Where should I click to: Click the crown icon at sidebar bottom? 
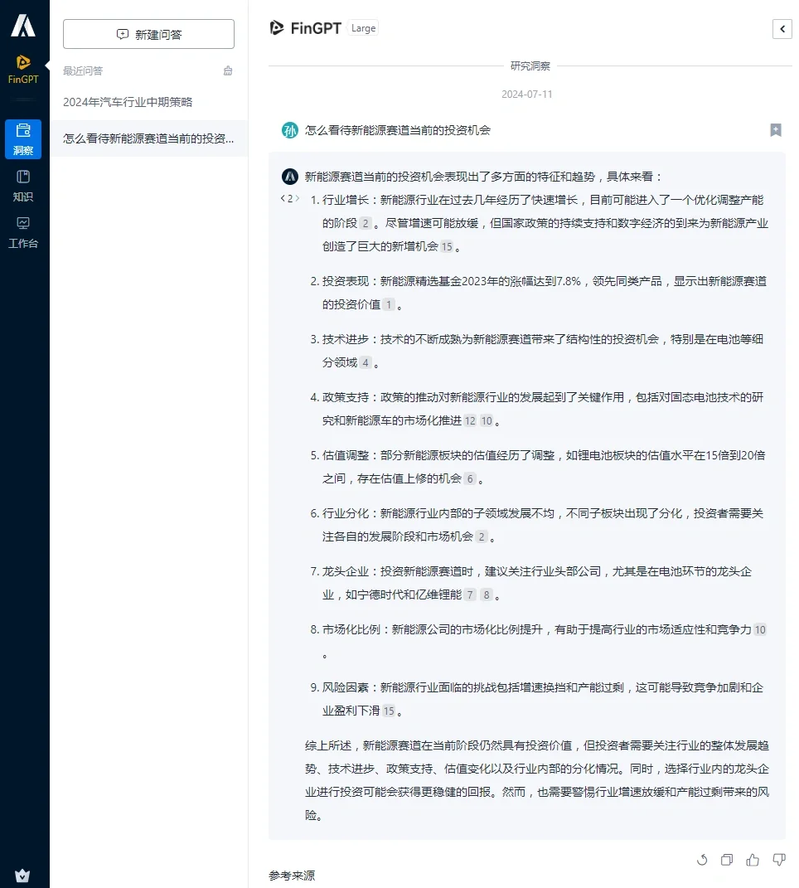(x=22, y=876)
